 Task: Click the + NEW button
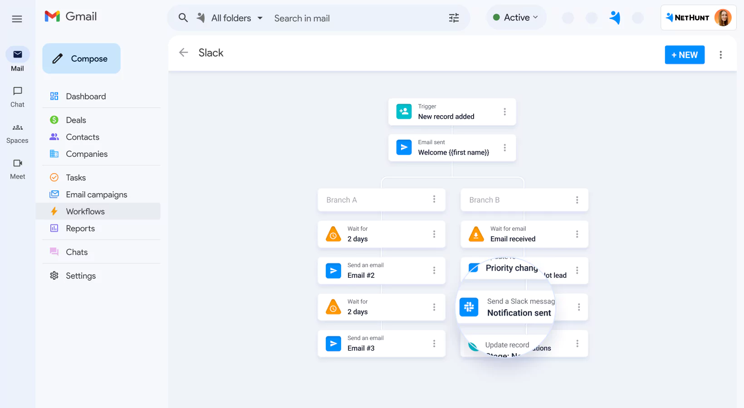685,54
